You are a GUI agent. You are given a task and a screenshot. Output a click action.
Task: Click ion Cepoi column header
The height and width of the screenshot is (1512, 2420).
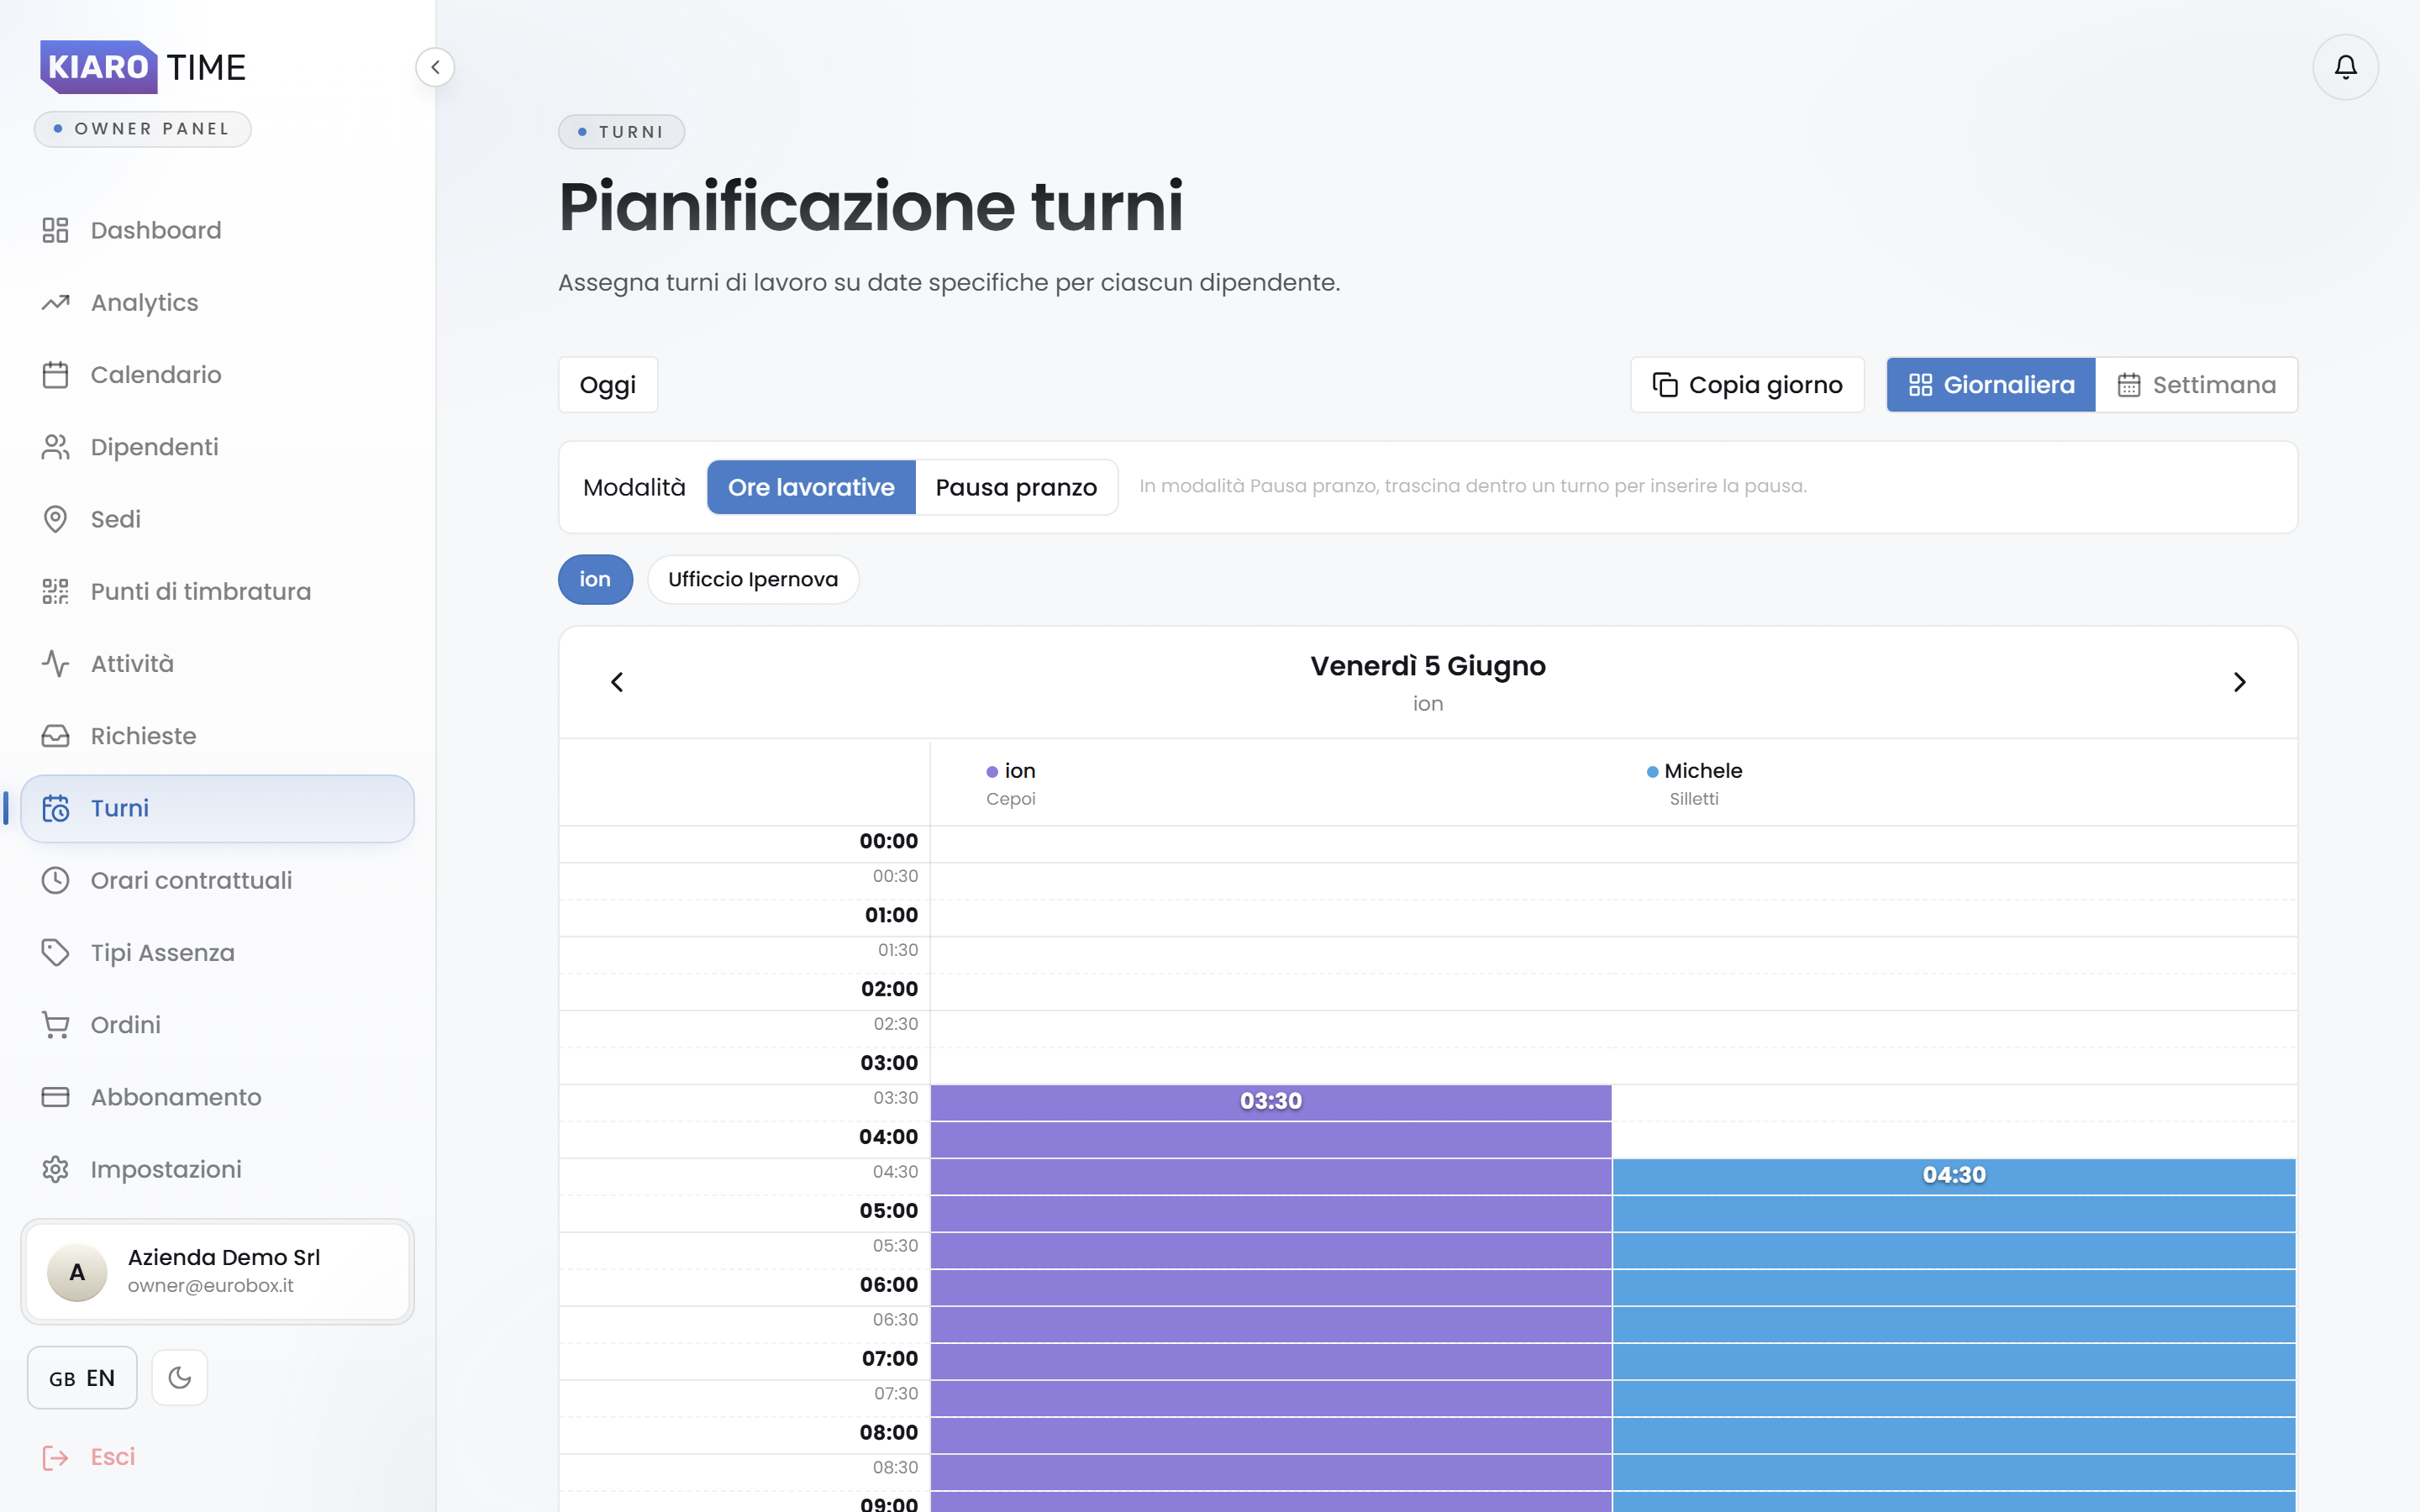pos(1011,783)
